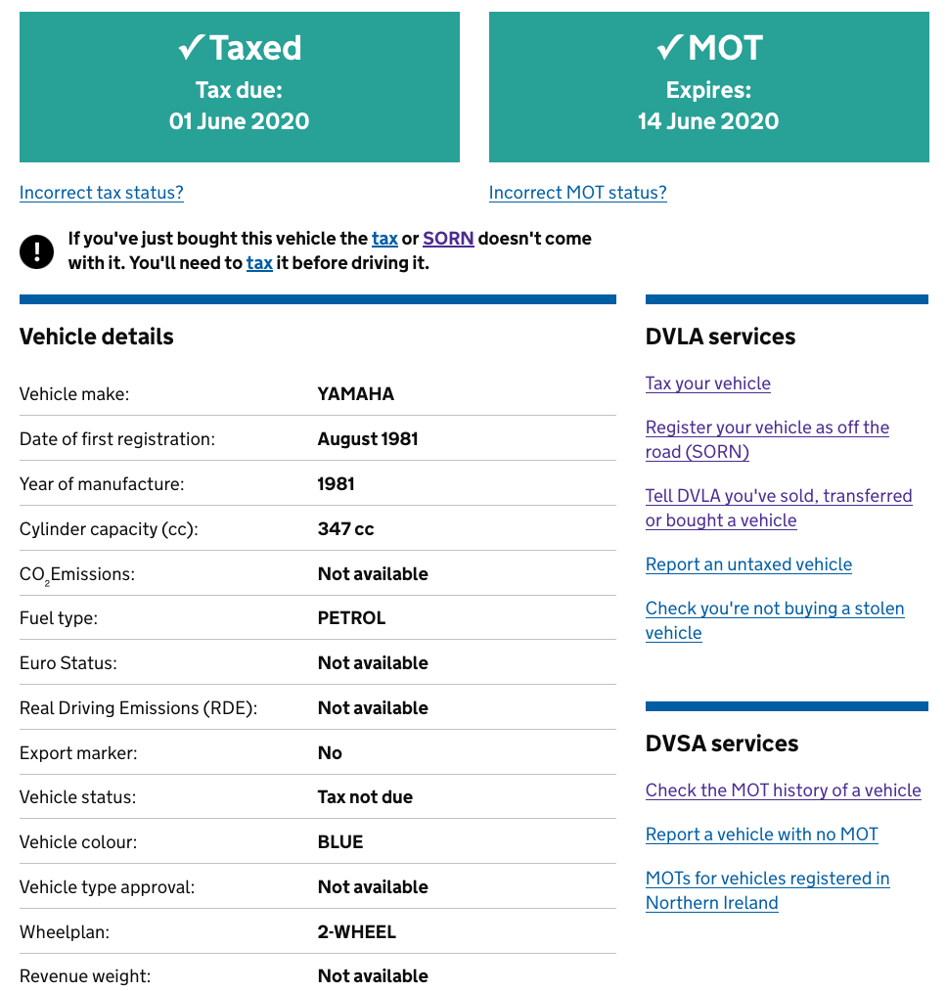The height and width of the screenshot is (991, 947).
Task: Click the first 'tax' link in warning
Action: pyautogui.click(x=384, y=239)
